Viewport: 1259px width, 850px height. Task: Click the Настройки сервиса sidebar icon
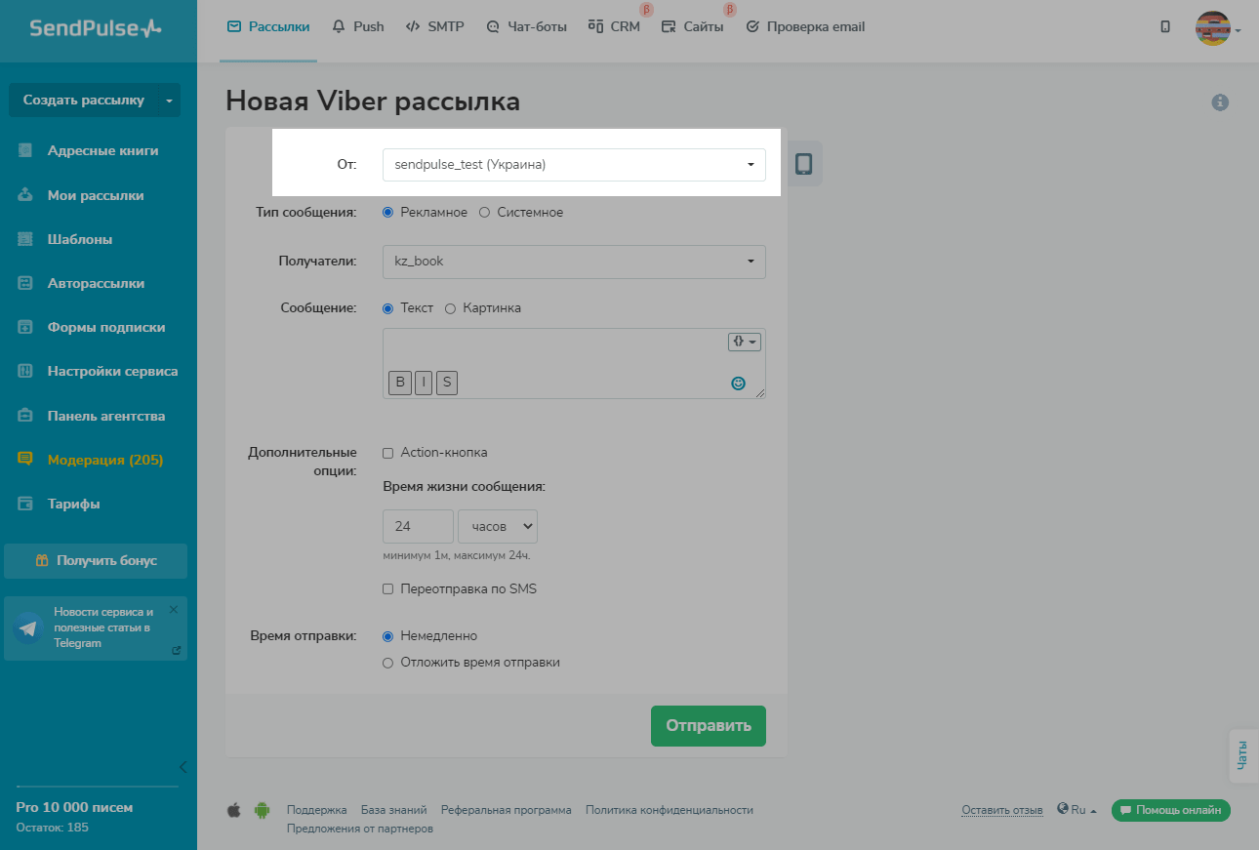25,372
